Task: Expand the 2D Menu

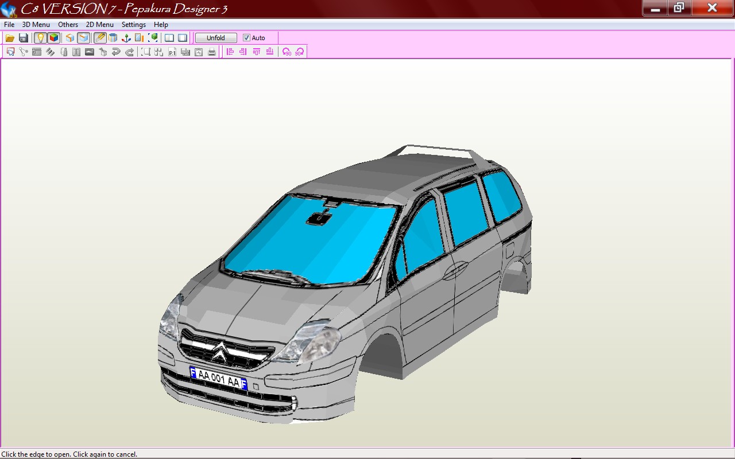Action: pyautogui.click(x=99, y=25)
